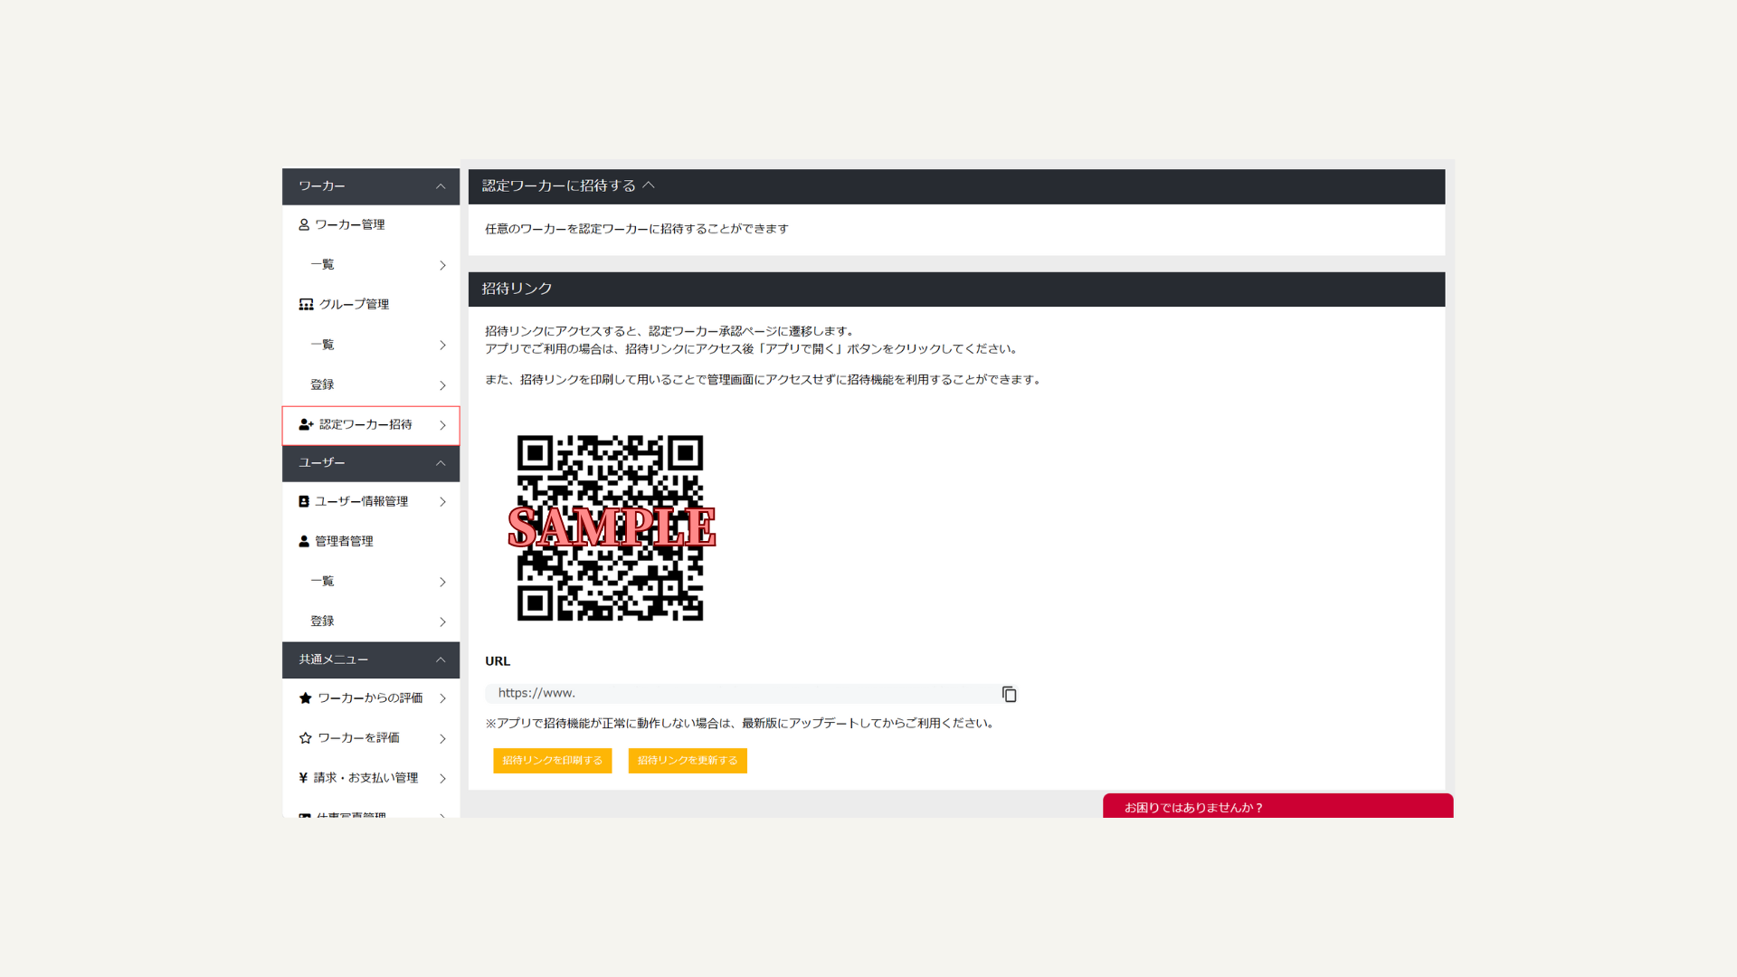This screenshot has height=977, width=1737.
Task: Collapse the ユーザー section header
Action: pyautogui.click(x=441, y=463)
